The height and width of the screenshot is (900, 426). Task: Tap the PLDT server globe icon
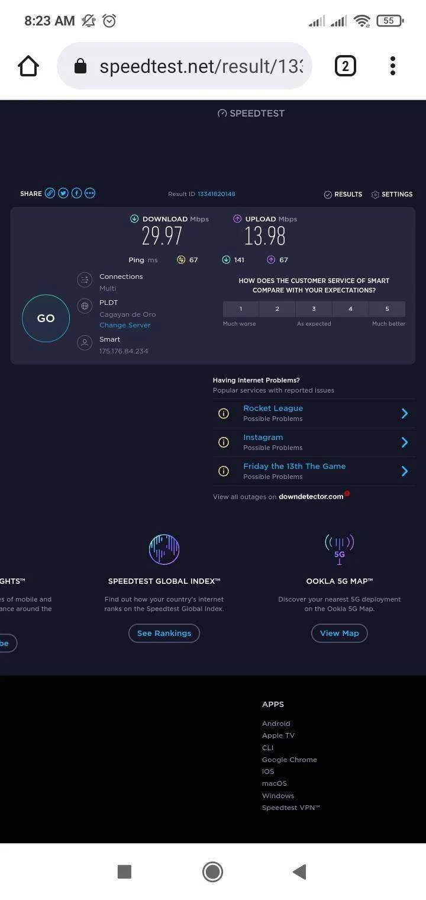85,306
